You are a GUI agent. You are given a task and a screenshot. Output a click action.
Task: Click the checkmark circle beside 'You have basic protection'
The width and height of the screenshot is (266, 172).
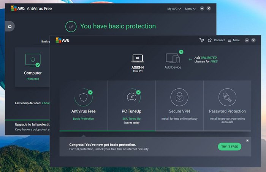pos(71,27)
